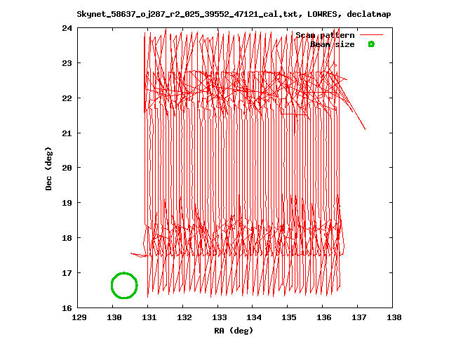The width and height of the screenshot is (449, 337).
Task: Click the red scan pattern legend line
Action: click(x=371, y=35)
